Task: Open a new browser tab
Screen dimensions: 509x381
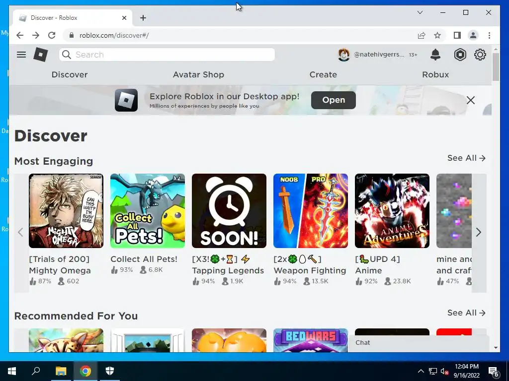Action: click(143, 18)
